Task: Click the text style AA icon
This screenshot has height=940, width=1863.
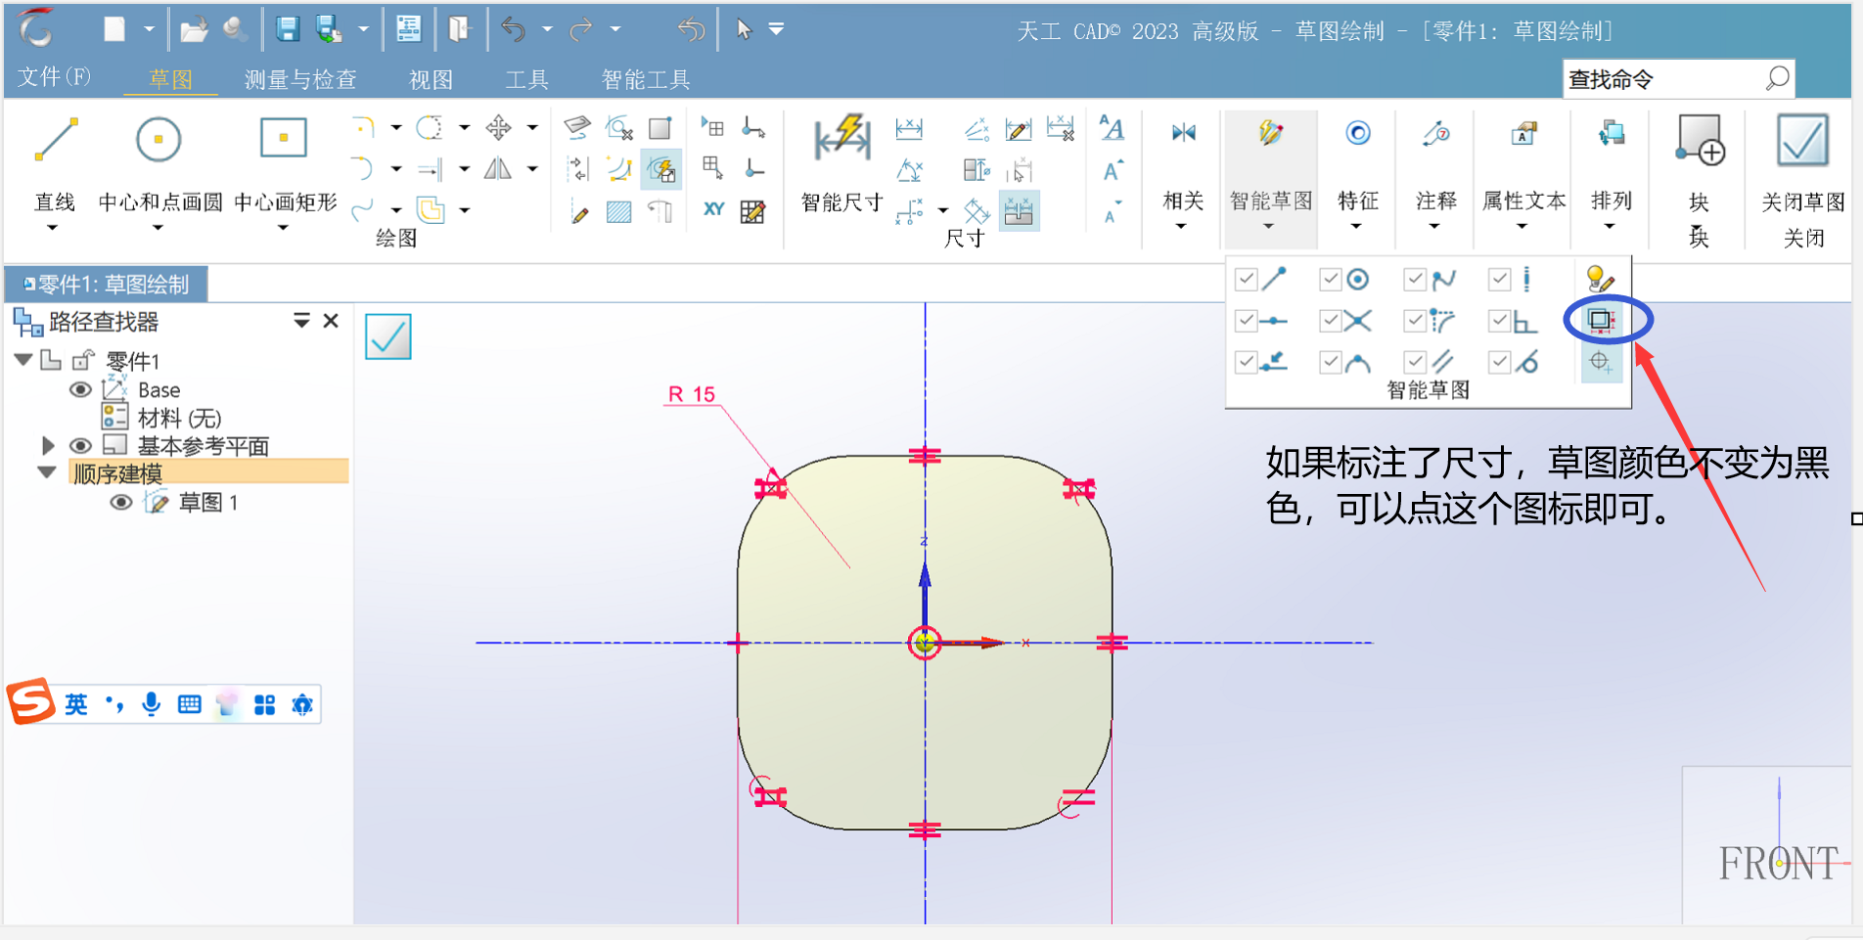Action: (1112, 128)
